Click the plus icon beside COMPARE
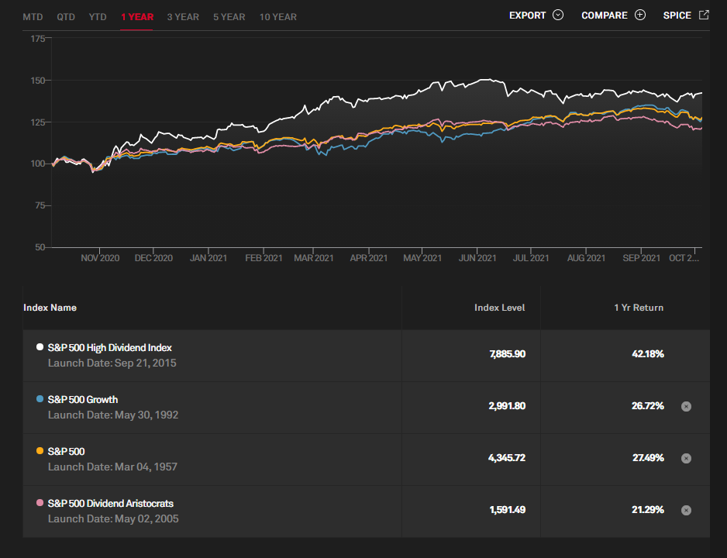 (x=640, y=15)
